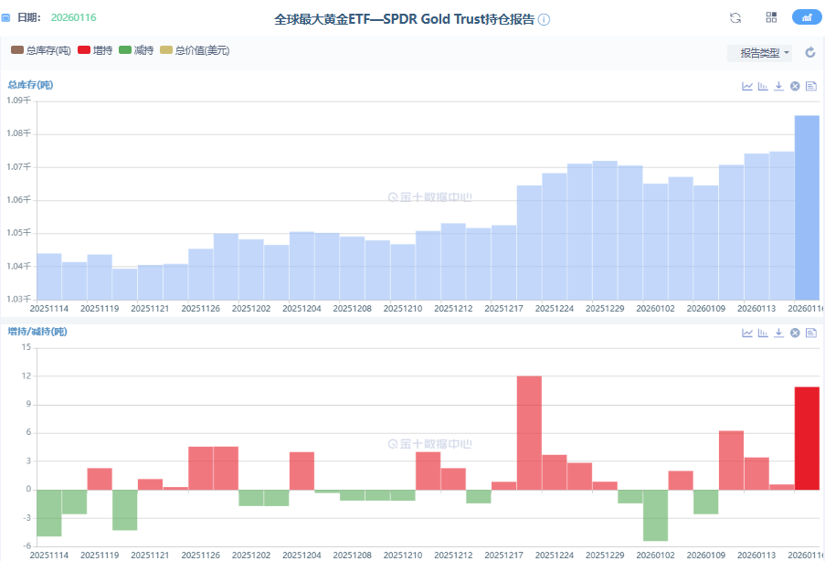The width and height of the screenshot is (825, 561).
Task: Toggle the 减持 legend series
Action: click(136, 50)
